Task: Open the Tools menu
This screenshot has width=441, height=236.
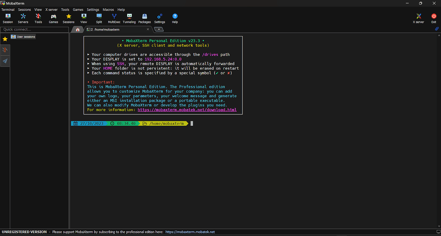Action: point(65,9)
